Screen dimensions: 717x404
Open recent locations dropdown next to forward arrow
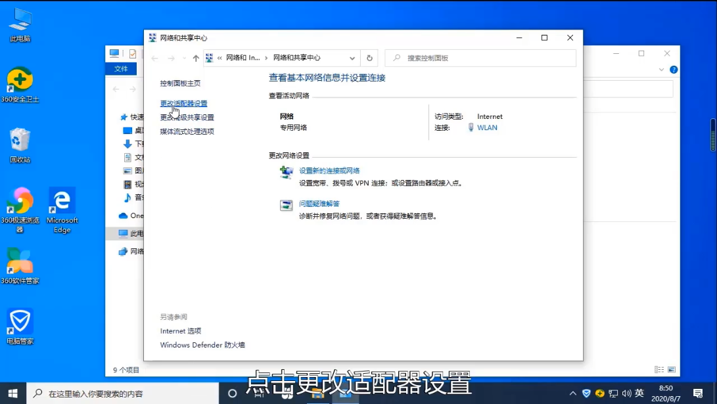(184, 58)
